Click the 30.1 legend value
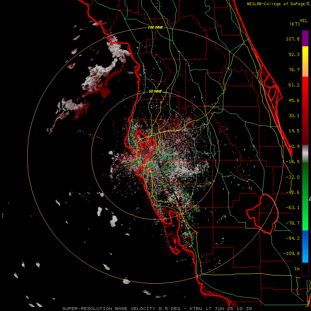The image size is (311, 311). coord(294,116)
